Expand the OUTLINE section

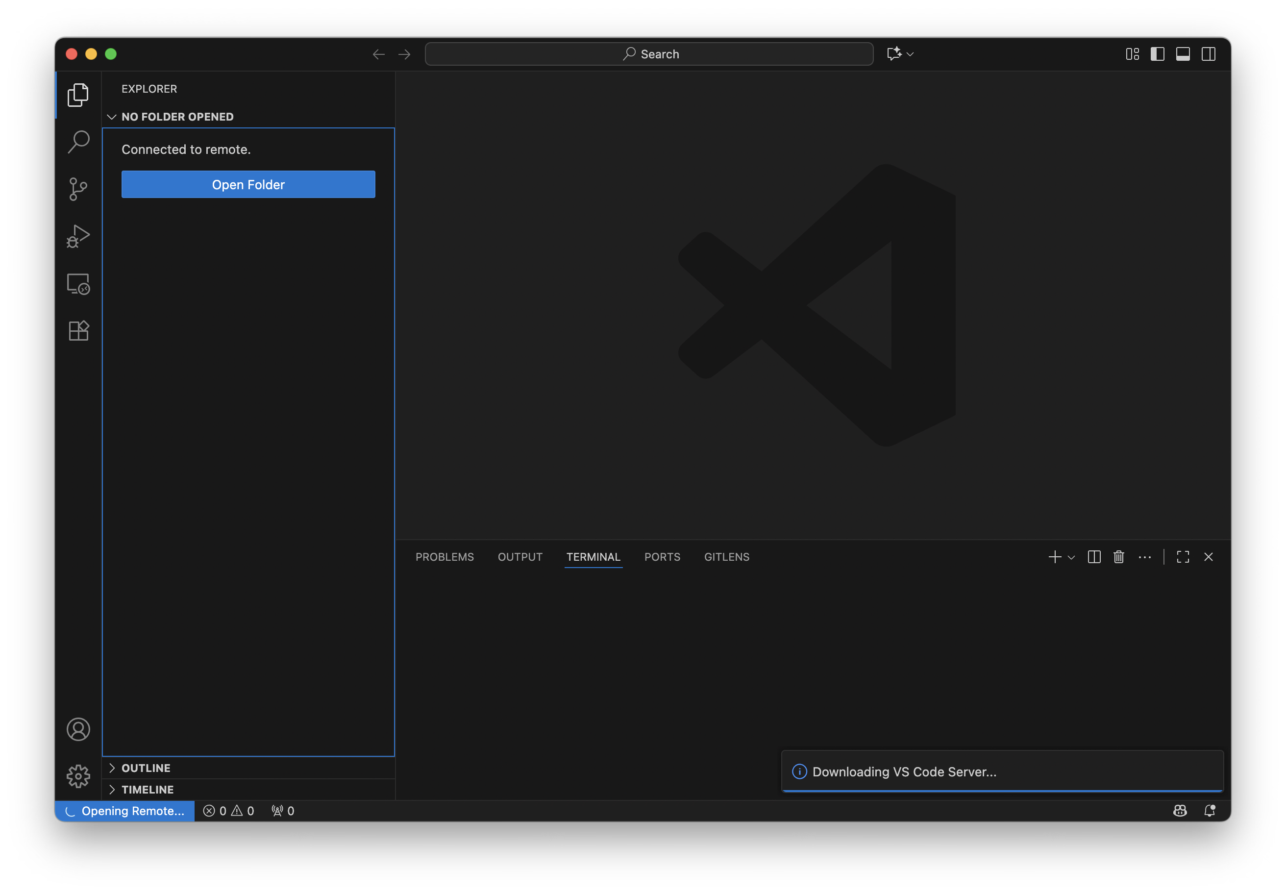146,768
